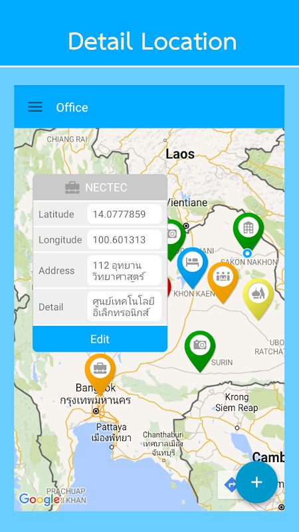The height and width of the screenshot is (532, 299).
Task: Click the Detail field value
Action: tap(124, 307)
